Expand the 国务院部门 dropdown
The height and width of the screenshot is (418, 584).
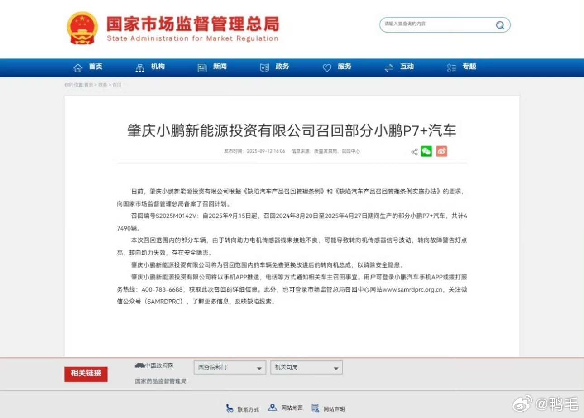tap(230, 368)
